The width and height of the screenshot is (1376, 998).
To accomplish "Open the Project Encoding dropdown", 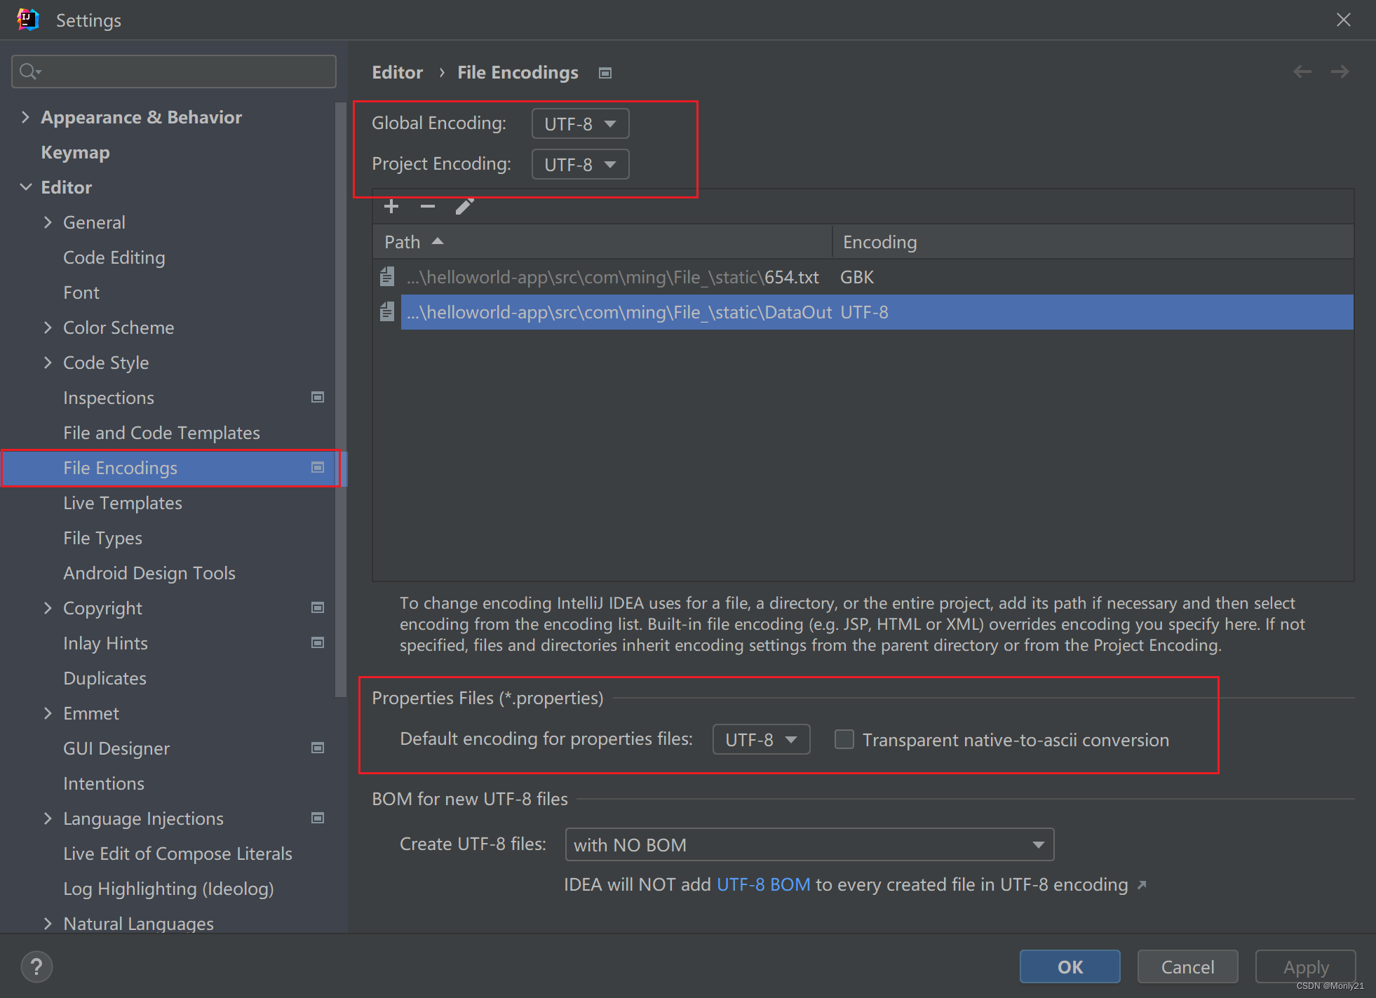I will (580, 165).
